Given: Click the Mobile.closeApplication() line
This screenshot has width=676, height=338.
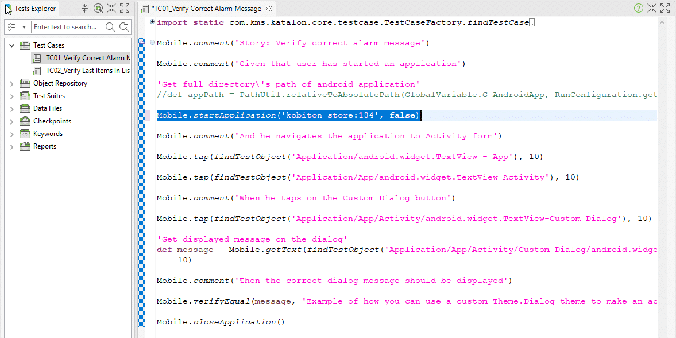Looking at the screenshot, I should pos(221,322).
